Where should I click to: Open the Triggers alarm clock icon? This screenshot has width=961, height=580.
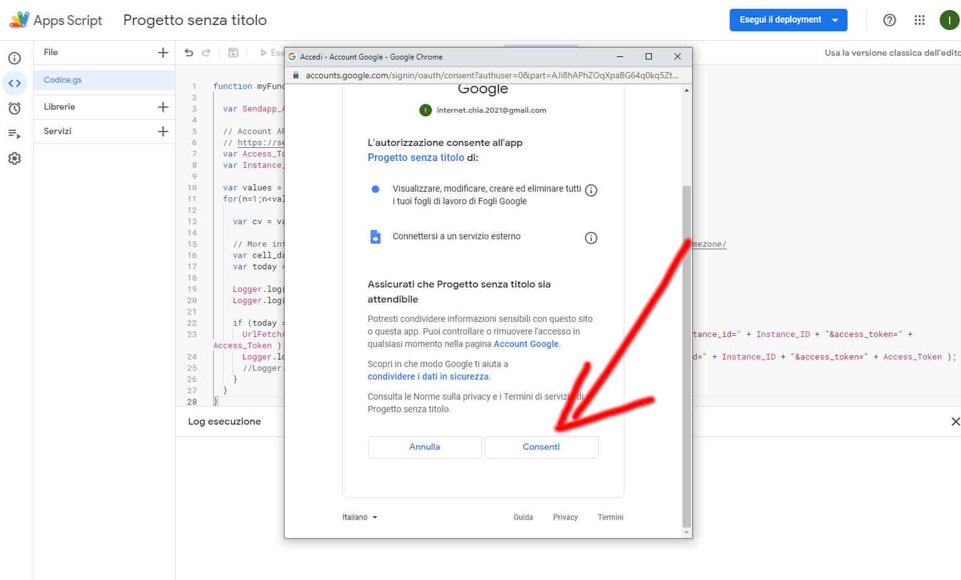click(x=14, y=108)
